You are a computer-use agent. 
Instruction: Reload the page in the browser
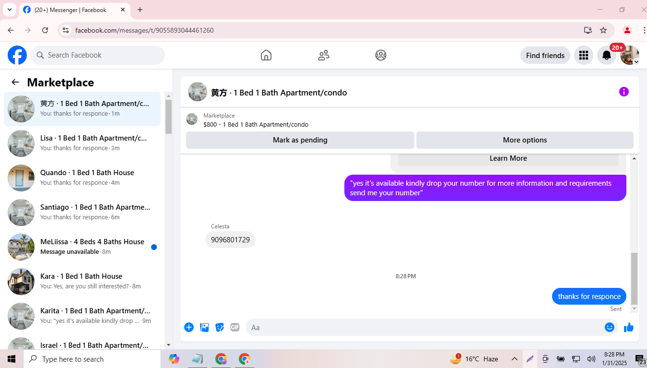(x=45, y=30)
